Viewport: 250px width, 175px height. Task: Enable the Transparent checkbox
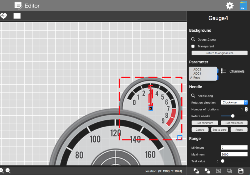point(193,46)
